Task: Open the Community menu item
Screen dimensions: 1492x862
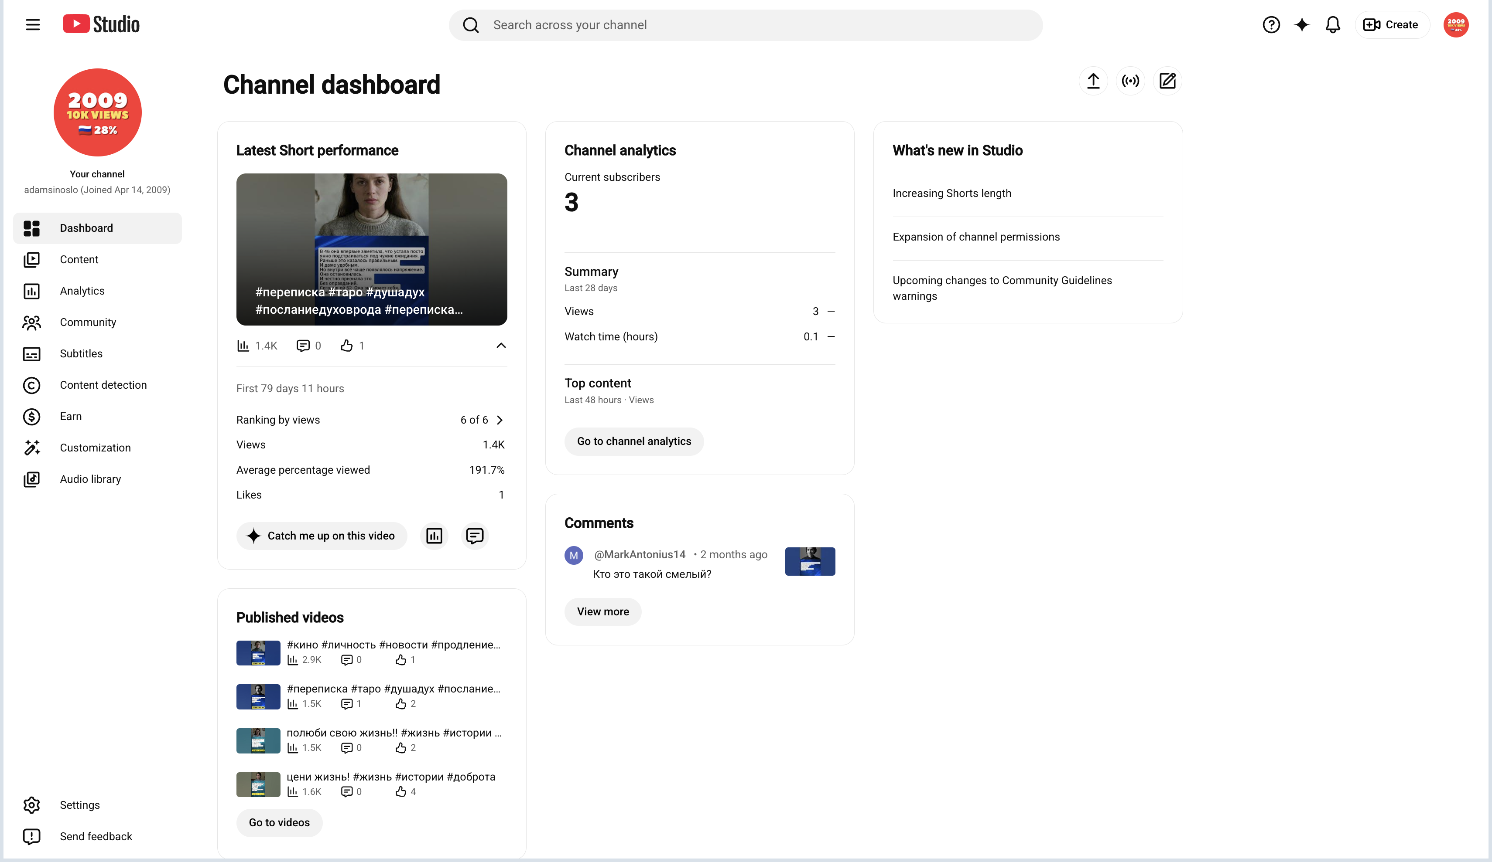Action: pos(98,322)
